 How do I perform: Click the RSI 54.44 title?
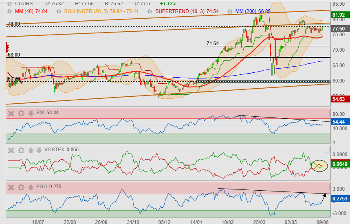[x=47, y=113]
